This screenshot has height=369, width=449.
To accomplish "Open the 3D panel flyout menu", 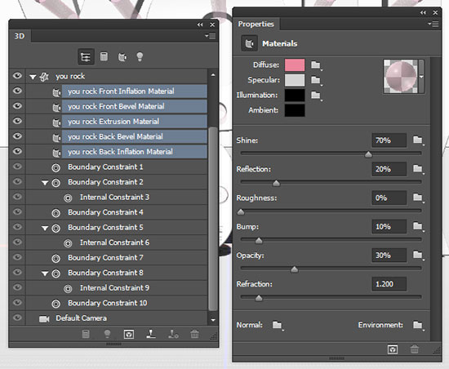I will click(210, 36).
